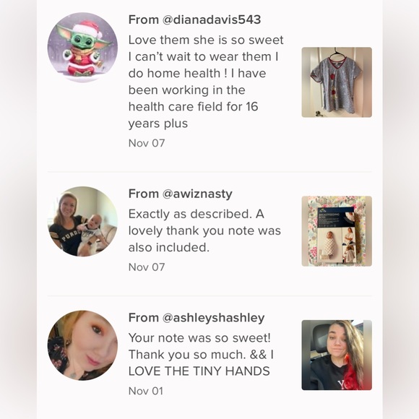
Task: Visit the @dianadavis543 username link
Action: [212, 20]
